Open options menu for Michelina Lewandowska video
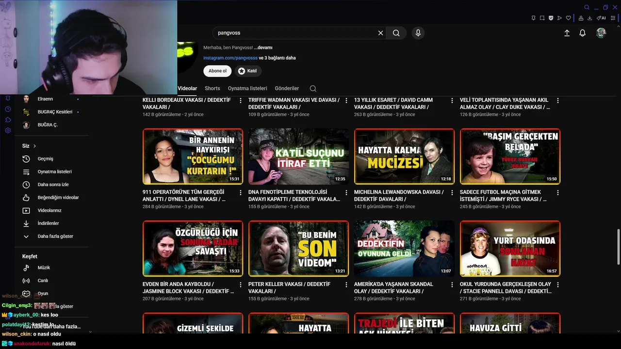Image resolution: width=621 pixels, height=349 pixels. click(x=452, y=192)
